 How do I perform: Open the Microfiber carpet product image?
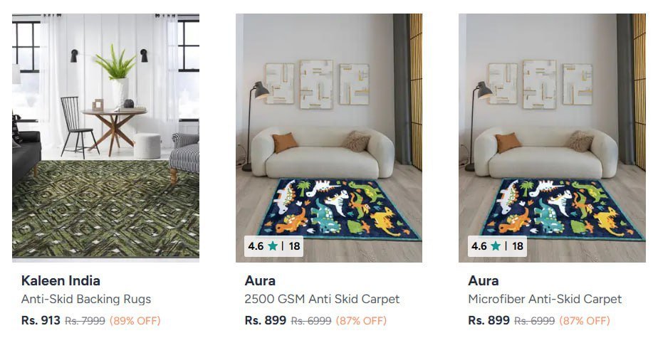[553, 138]
